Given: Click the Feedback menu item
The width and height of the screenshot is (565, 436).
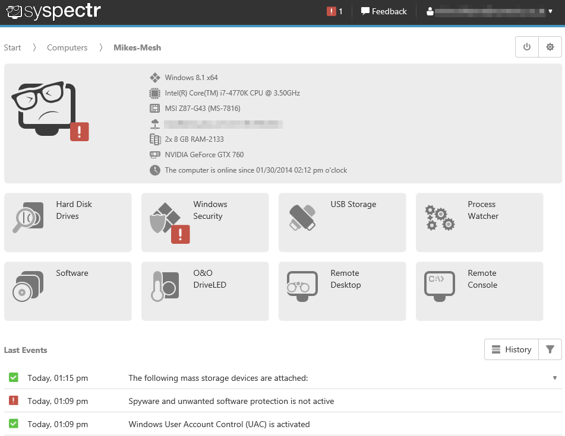Looking at the screenshot, I should (384, 11).
